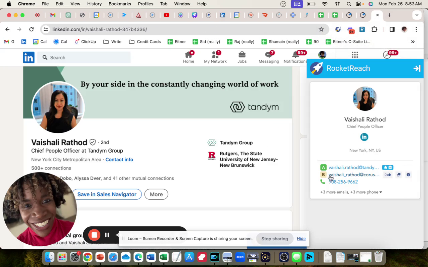Open the LinkedIn icon in RocketReach card
The width and height of the screenshot is (428, 267).
364,137
